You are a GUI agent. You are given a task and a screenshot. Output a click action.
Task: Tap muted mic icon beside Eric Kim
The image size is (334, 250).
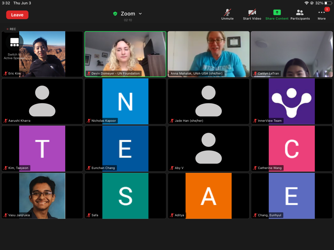(5, 73)
